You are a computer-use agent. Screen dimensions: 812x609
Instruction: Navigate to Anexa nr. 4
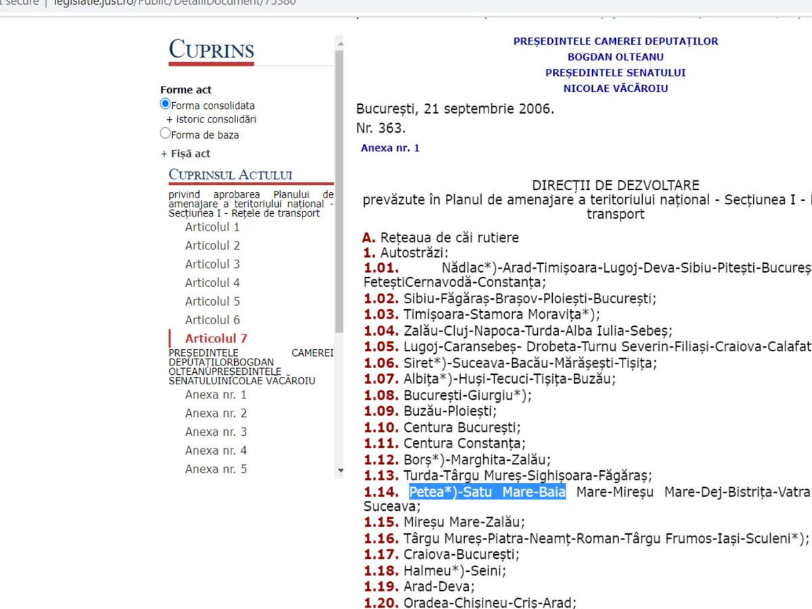[216, 451]
